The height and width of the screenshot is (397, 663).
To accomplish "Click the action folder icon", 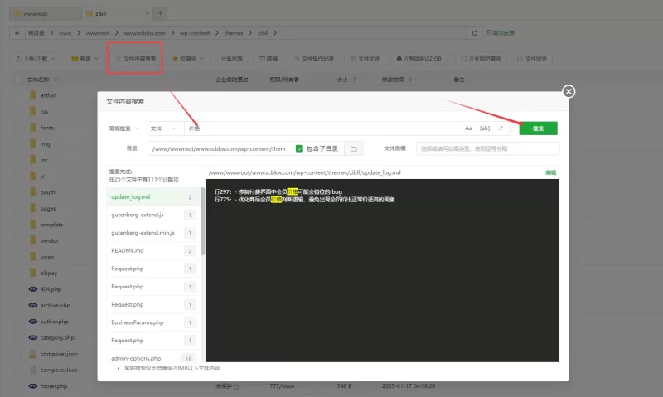I will tap(33, 95).
